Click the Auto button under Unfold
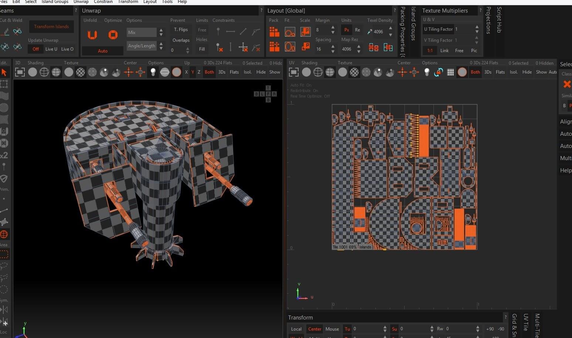The width and height of the screenshot is (572, 338). click(102, 51)
